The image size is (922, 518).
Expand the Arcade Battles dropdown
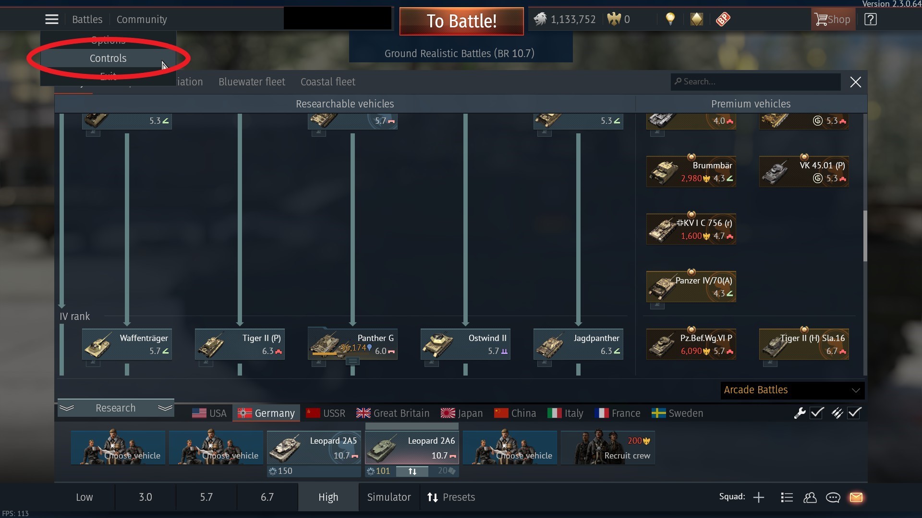(x=792, y=390)
